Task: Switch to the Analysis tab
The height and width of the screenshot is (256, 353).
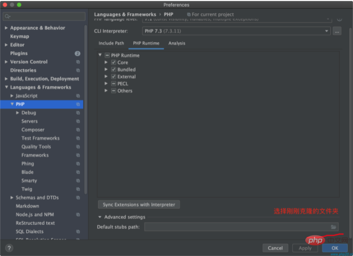Action: (176, 43)
